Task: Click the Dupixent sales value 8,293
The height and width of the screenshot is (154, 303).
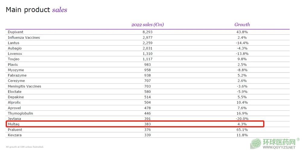Action: (x=148, y=32)
